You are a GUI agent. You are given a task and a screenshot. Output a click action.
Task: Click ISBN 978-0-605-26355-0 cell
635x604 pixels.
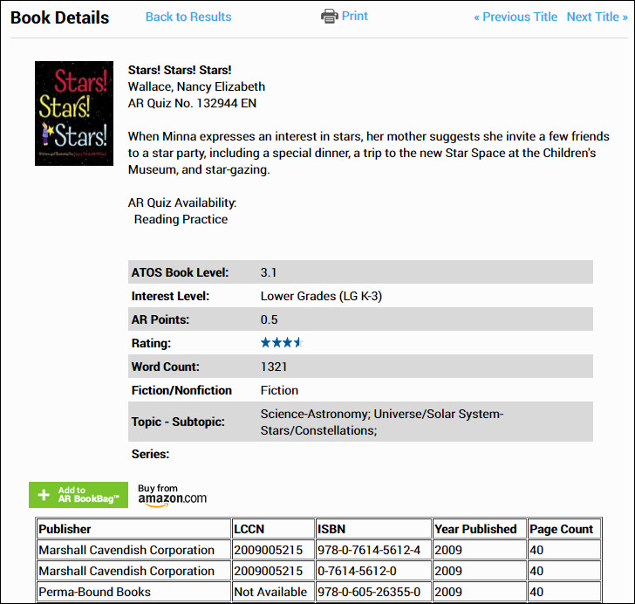tap(374, 592)
